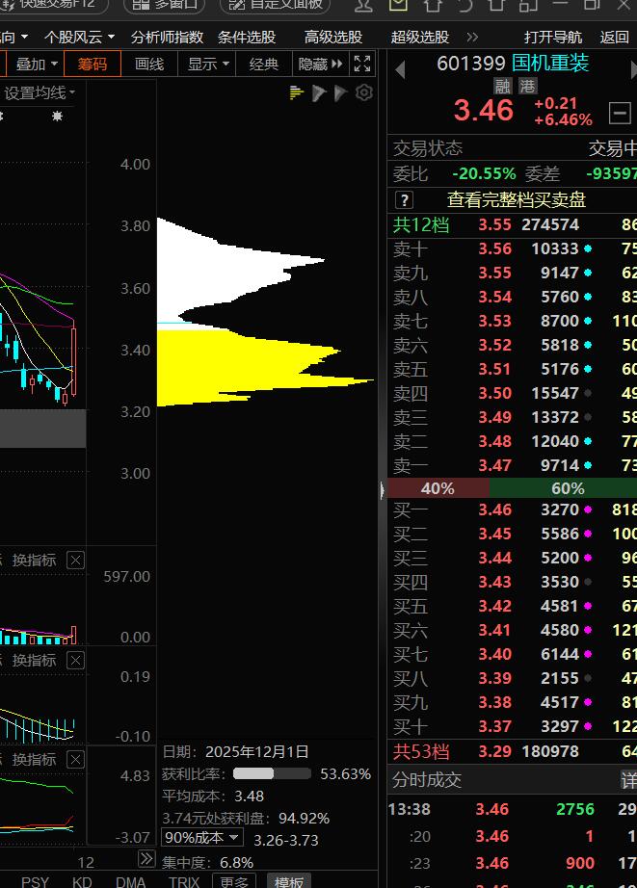Click 换指标 on the volume indicator panel
The image size is (637, 888).
34,561
